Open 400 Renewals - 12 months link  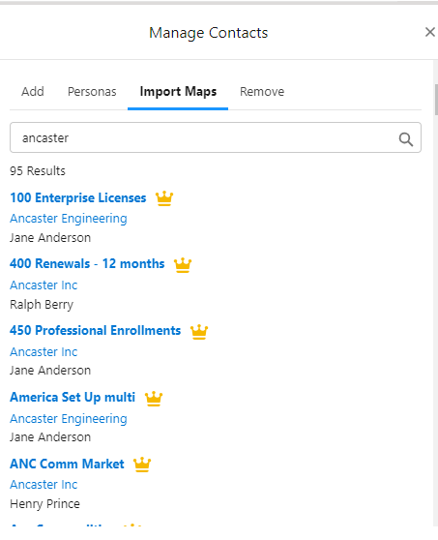[x=87, y=264]
